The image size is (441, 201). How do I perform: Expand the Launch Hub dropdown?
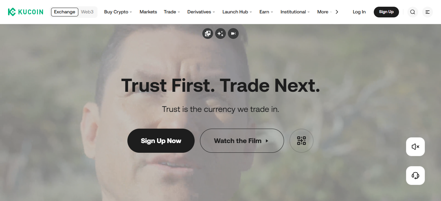237,12
